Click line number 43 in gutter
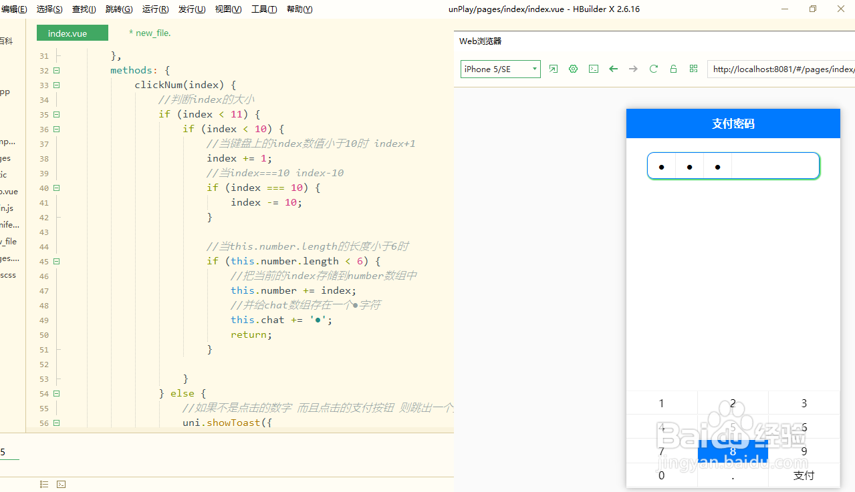The height and width of the screenshot is (492, 855). [x=44, y=232]
